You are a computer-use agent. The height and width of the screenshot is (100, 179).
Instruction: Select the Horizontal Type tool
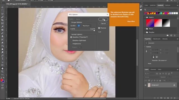click(2, 59)
